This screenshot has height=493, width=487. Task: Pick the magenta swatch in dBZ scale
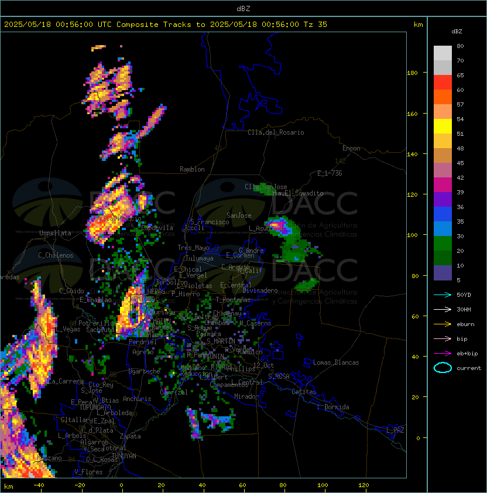[x=443, y=185]
